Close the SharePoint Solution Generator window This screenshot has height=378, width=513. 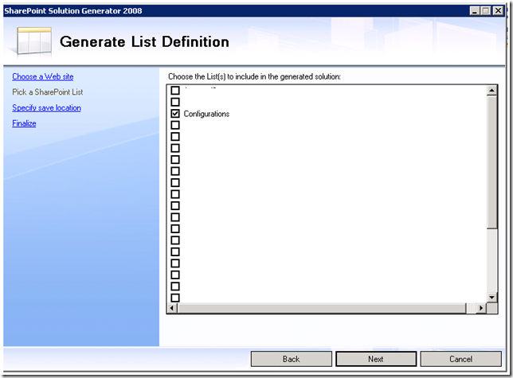pyautogui.click(x=499, y=11)
